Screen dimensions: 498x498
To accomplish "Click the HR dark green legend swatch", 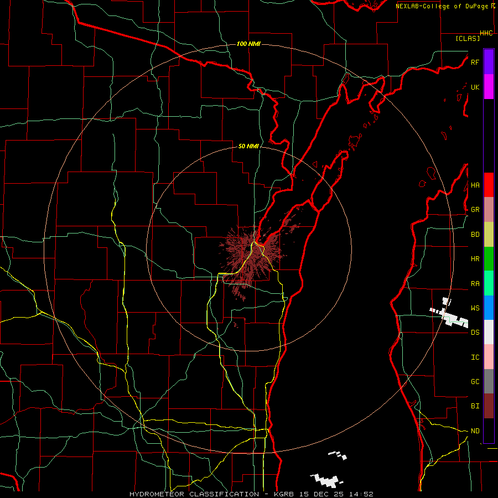I will pyautogui.click(x=489, y=259).
